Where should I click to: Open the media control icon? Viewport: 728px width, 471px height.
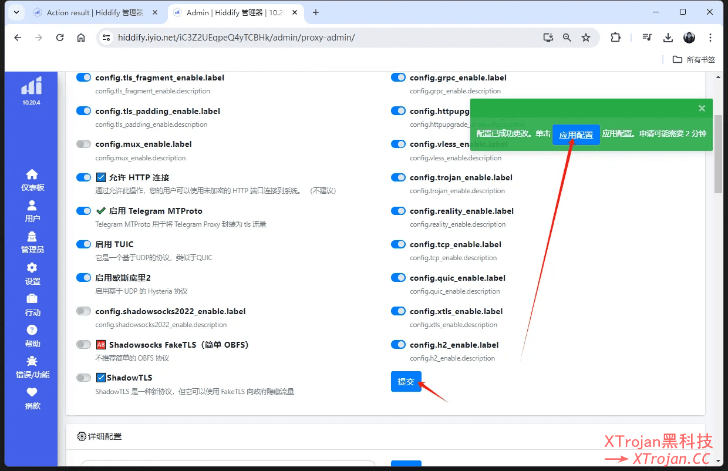[647, 38]
